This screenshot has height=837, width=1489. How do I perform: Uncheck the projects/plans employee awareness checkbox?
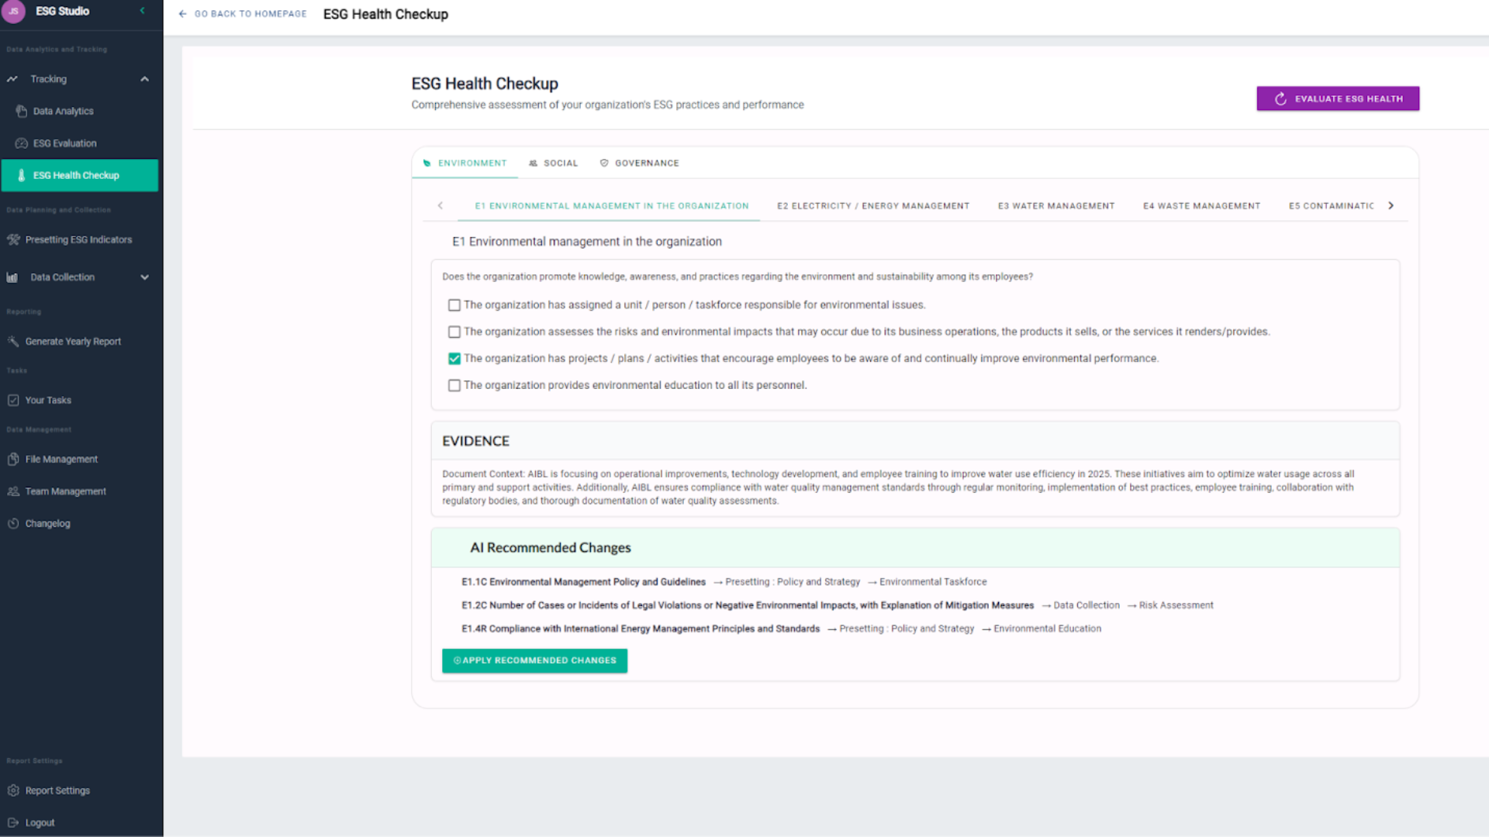click(454, 359)
